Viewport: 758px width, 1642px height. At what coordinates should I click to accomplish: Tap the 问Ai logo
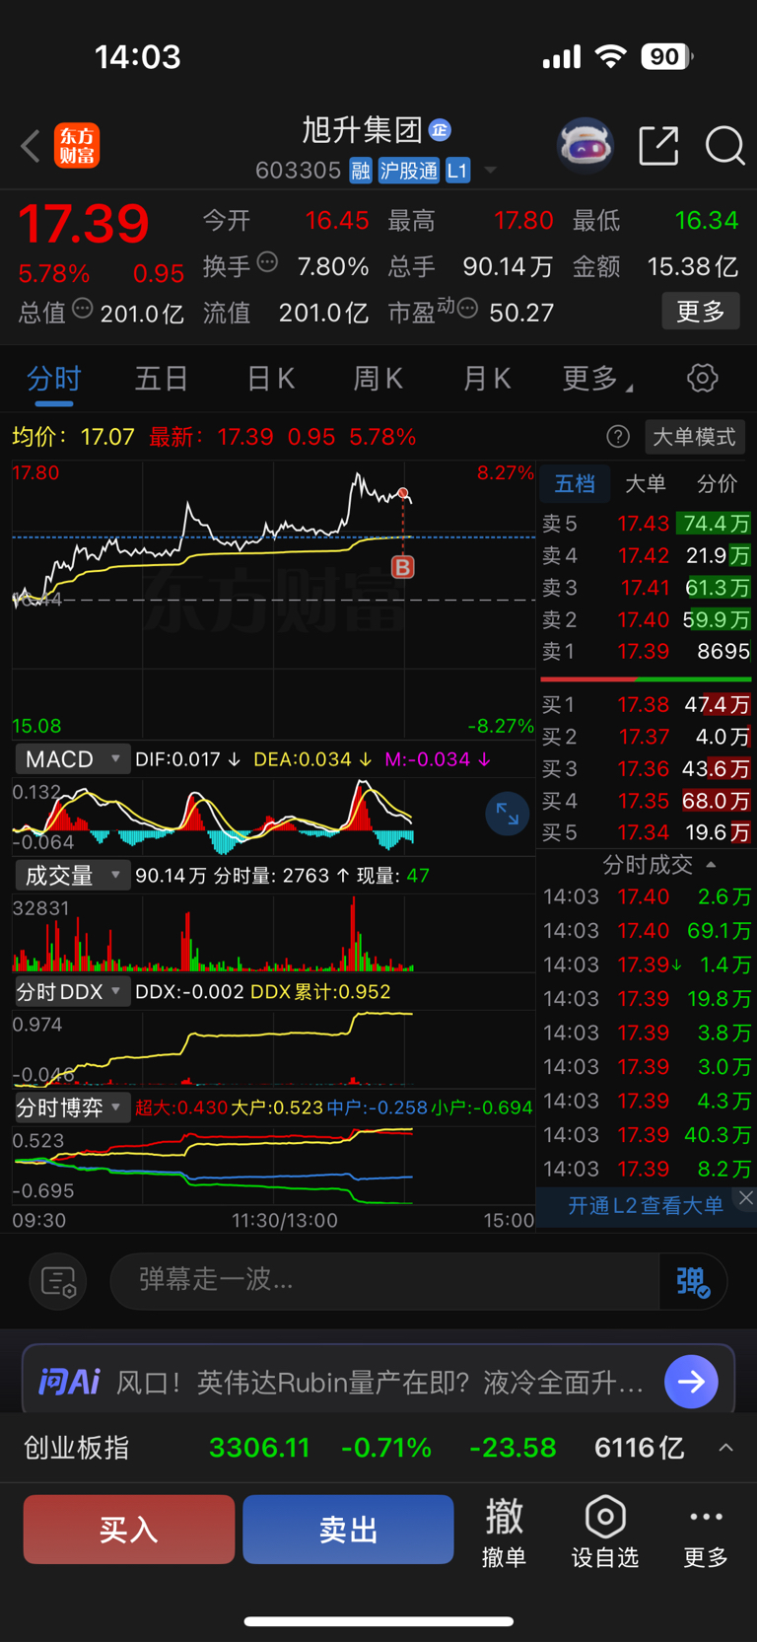coord(69,1382)
